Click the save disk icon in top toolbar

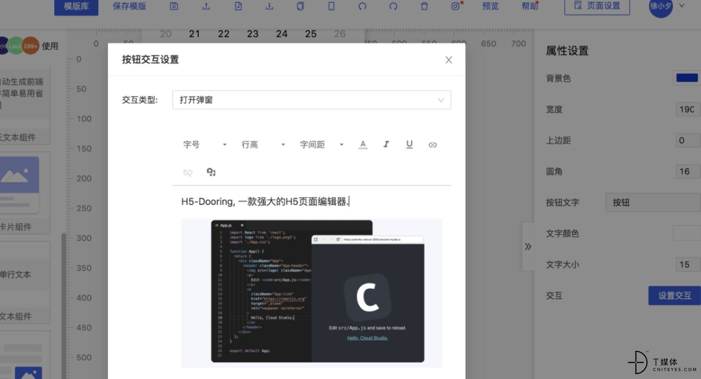(174, 6)
